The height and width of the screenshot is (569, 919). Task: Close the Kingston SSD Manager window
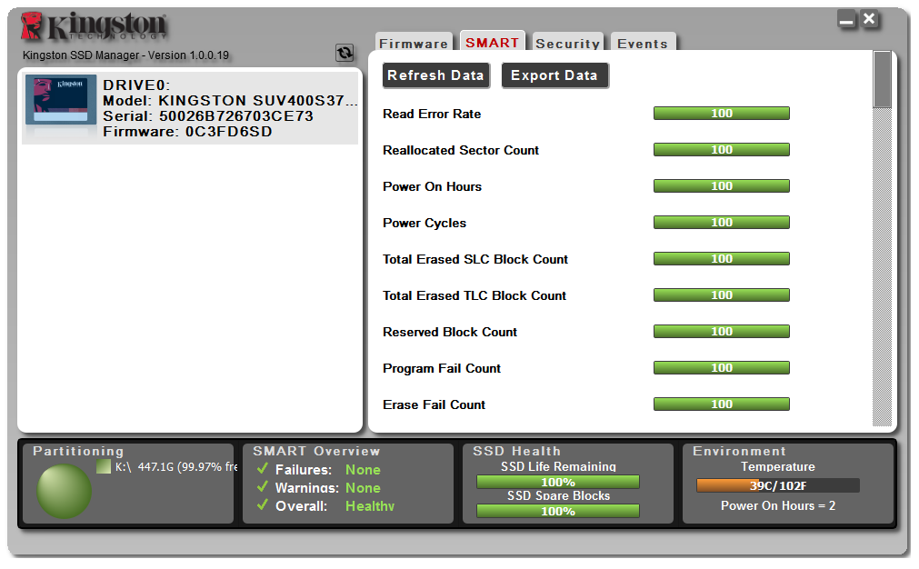click(x=870, y=19)
